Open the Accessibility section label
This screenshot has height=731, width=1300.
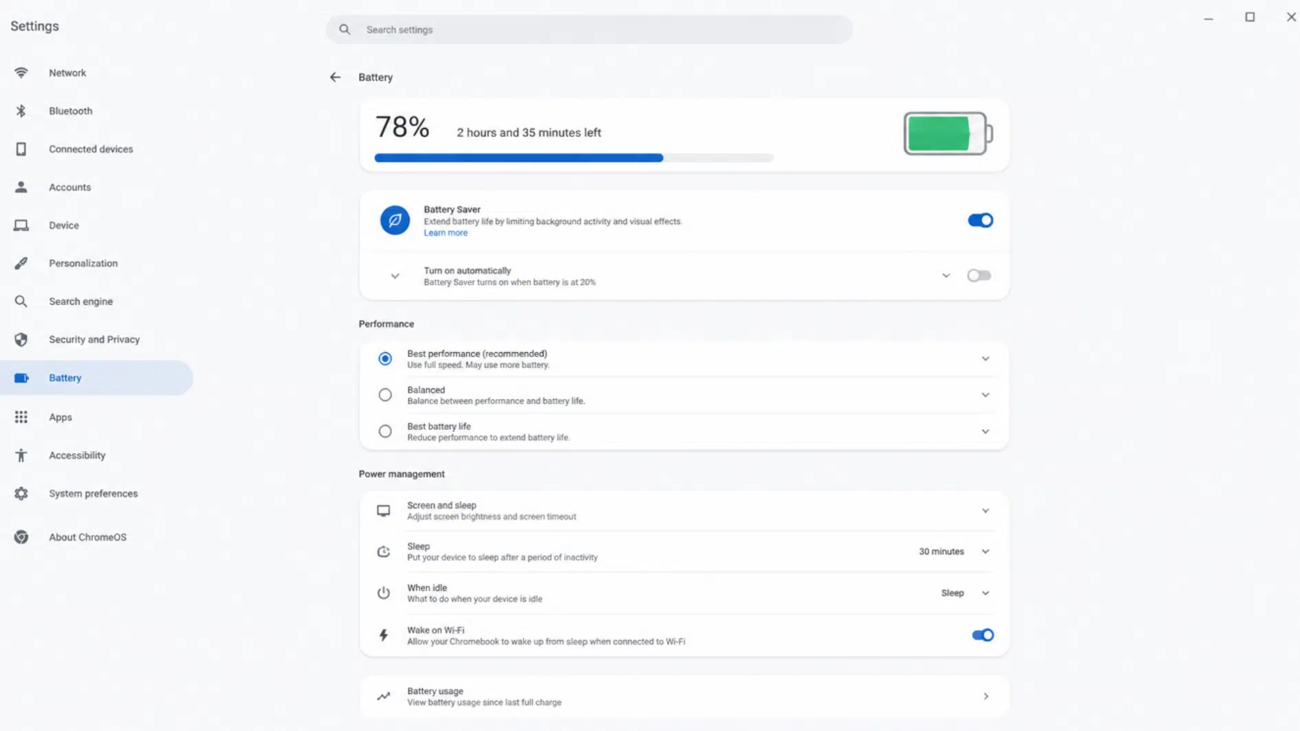pos(77,455)
